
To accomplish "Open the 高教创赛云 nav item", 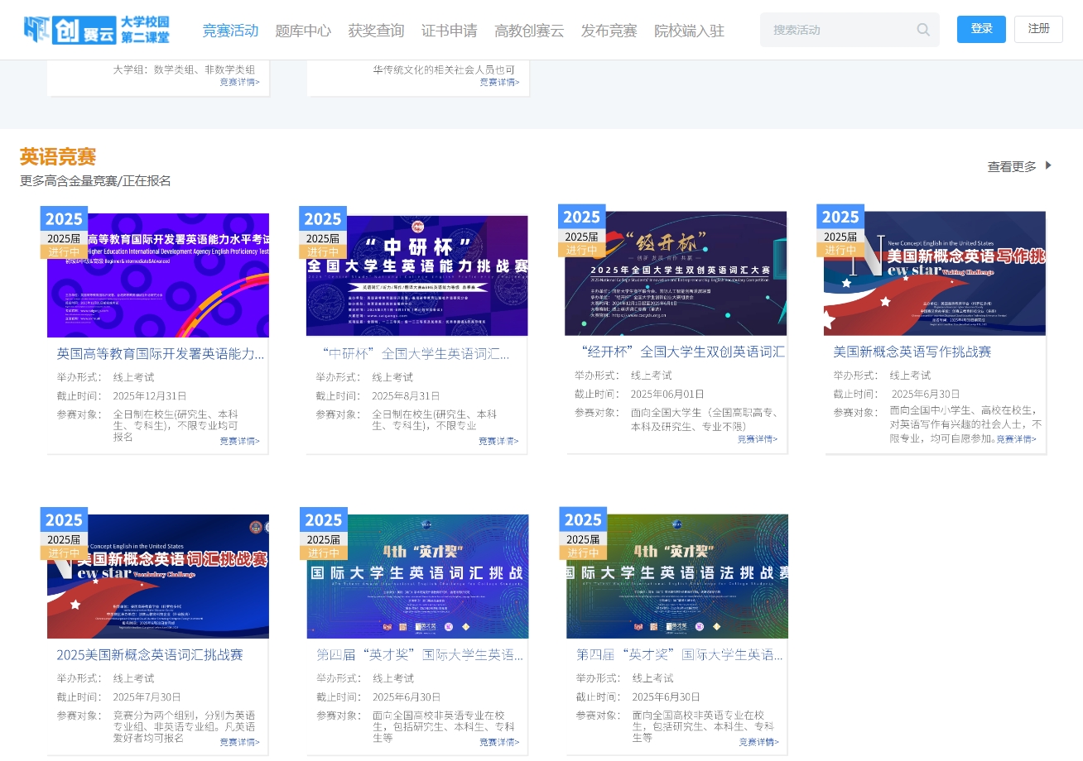I will pos(529,31).
